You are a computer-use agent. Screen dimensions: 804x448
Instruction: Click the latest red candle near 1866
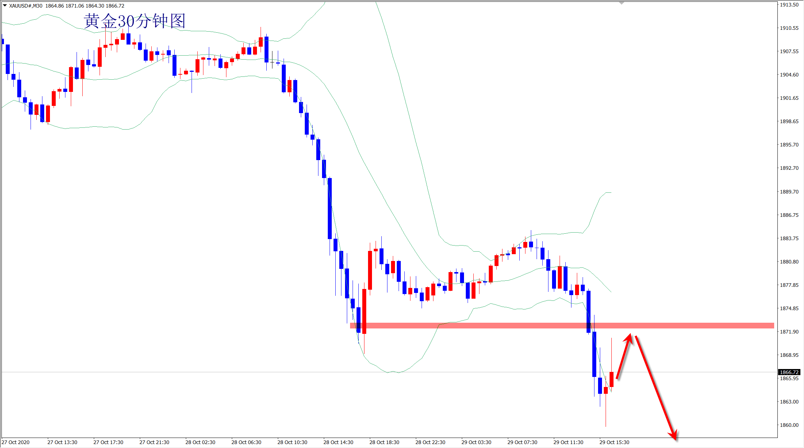point(611,379)
